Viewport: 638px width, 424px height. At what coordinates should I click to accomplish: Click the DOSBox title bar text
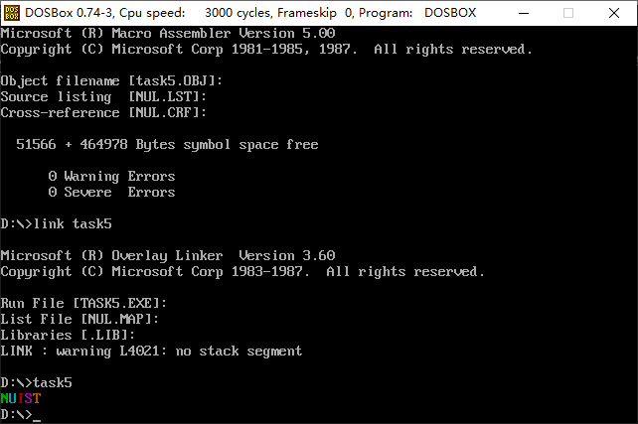250,13
